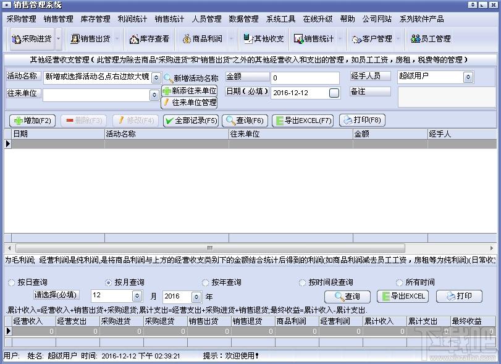The height and width of the screenshot is (364, 501).
Task: Click into the 金额 amount field
Action: pyautogui.click(x=305, y=78)
